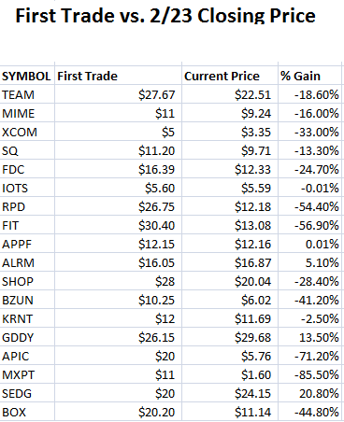Viewport: 344px width, 422px height.
Task: Select the Current Price header cell
Action: click(230, 76)
